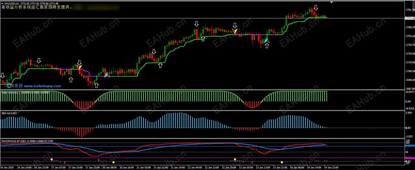Select cyan buy arrow near 23 Jan 13:00
Screen dimensions: 415x170
[266, 40]
